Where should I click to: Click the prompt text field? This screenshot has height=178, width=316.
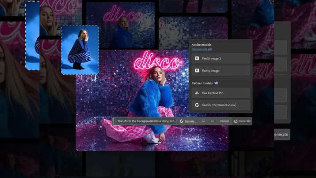click(x=146, y=121)
